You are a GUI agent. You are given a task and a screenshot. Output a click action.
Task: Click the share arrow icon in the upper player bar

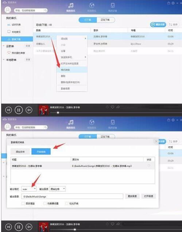click(x=118, y=107)
